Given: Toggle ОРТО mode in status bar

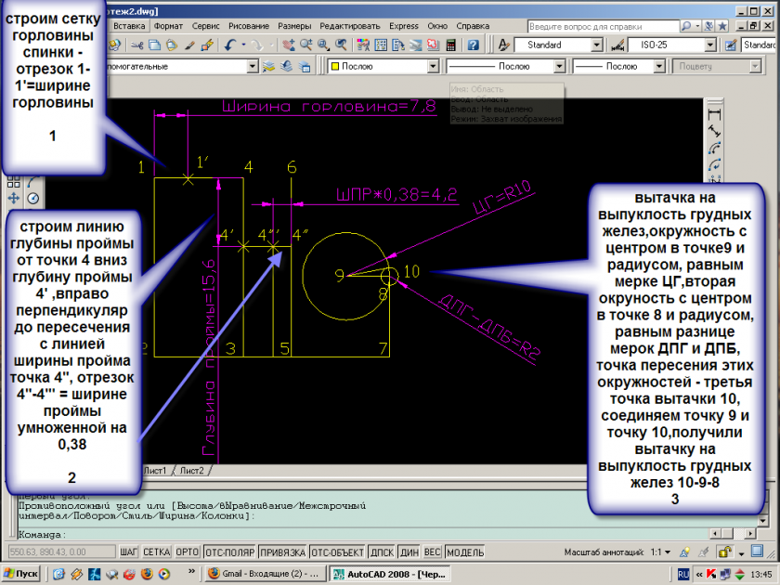Looking at the screenshot, I should click(x=187, y=552).
